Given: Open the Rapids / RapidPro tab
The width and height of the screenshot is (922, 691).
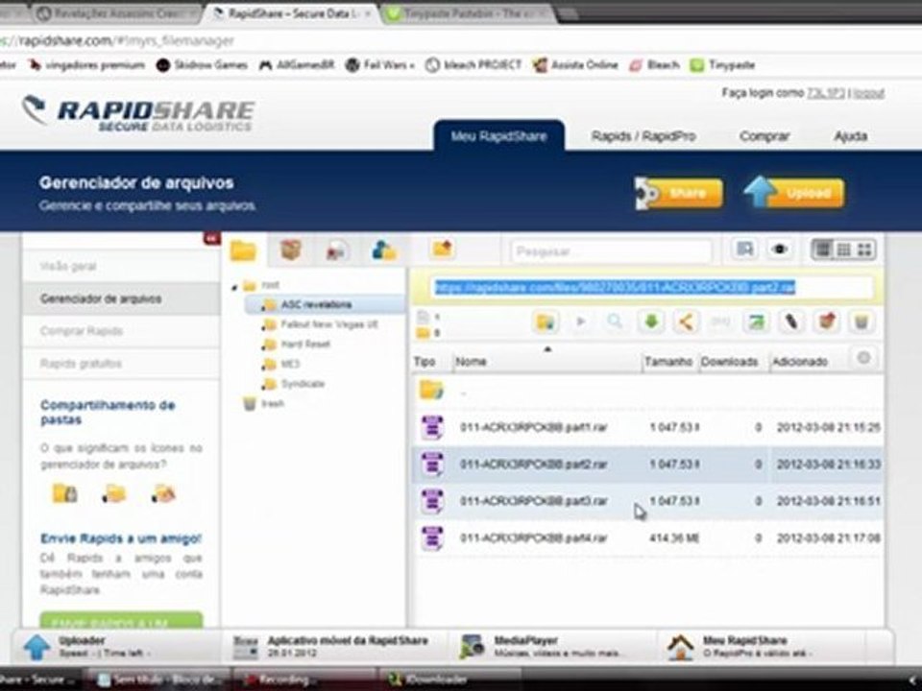Looking at the screenshot, I should (643, 136).
